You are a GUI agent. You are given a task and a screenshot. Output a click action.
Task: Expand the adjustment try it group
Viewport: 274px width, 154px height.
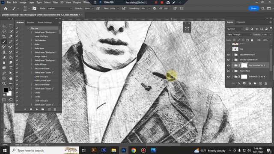pos(233,55)
